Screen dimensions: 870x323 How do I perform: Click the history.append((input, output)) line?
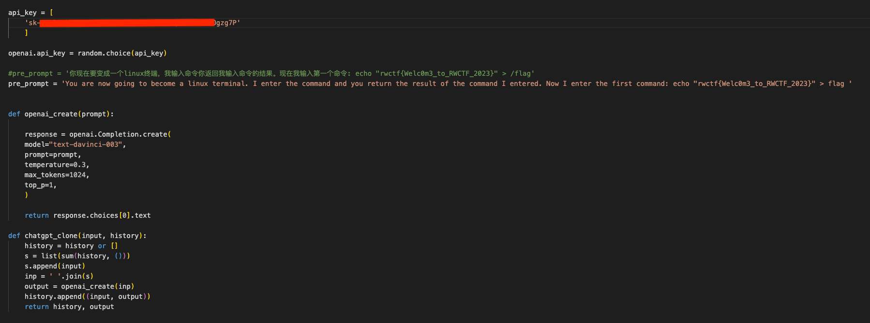tap(87, 296)
